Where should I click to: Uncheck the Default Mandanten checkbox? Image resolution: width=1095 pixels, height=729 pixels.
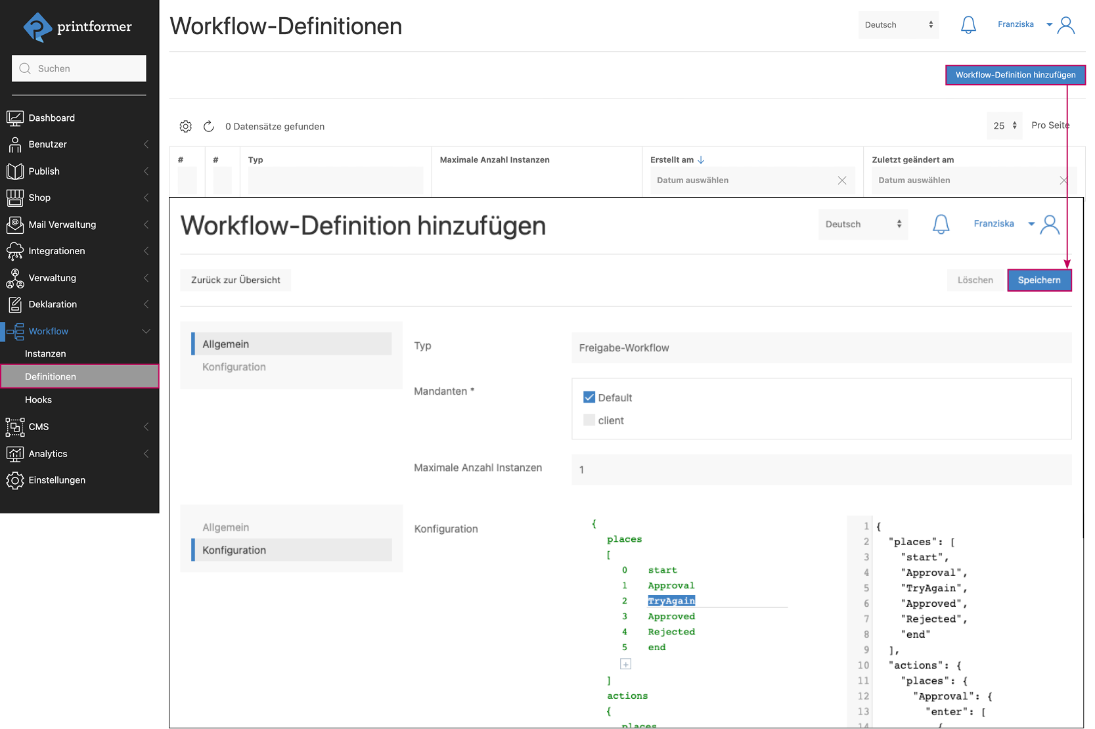[589, 397]
